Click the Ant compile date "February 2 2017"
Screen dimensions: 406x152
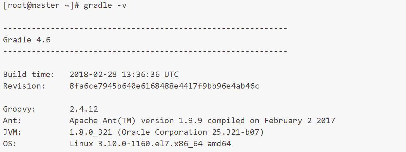click(300, 121)
